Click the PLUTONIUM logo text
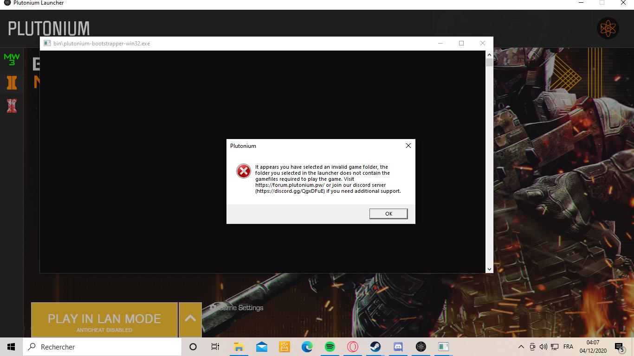The image size is (634, 356). click(x=49, y=29)
